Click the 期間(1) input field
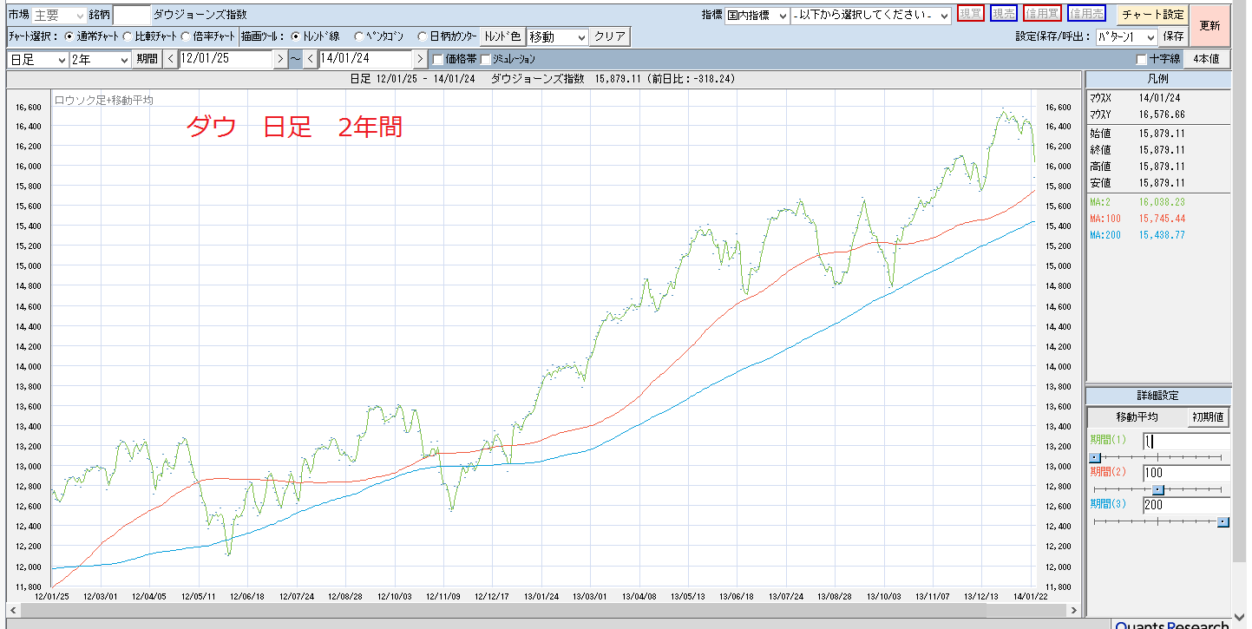This screenshot has height=629, width=1252. 1186,441
